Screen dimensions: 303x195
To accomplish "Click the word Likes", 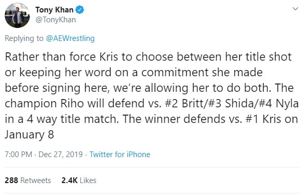I will (x=88, y=180).
